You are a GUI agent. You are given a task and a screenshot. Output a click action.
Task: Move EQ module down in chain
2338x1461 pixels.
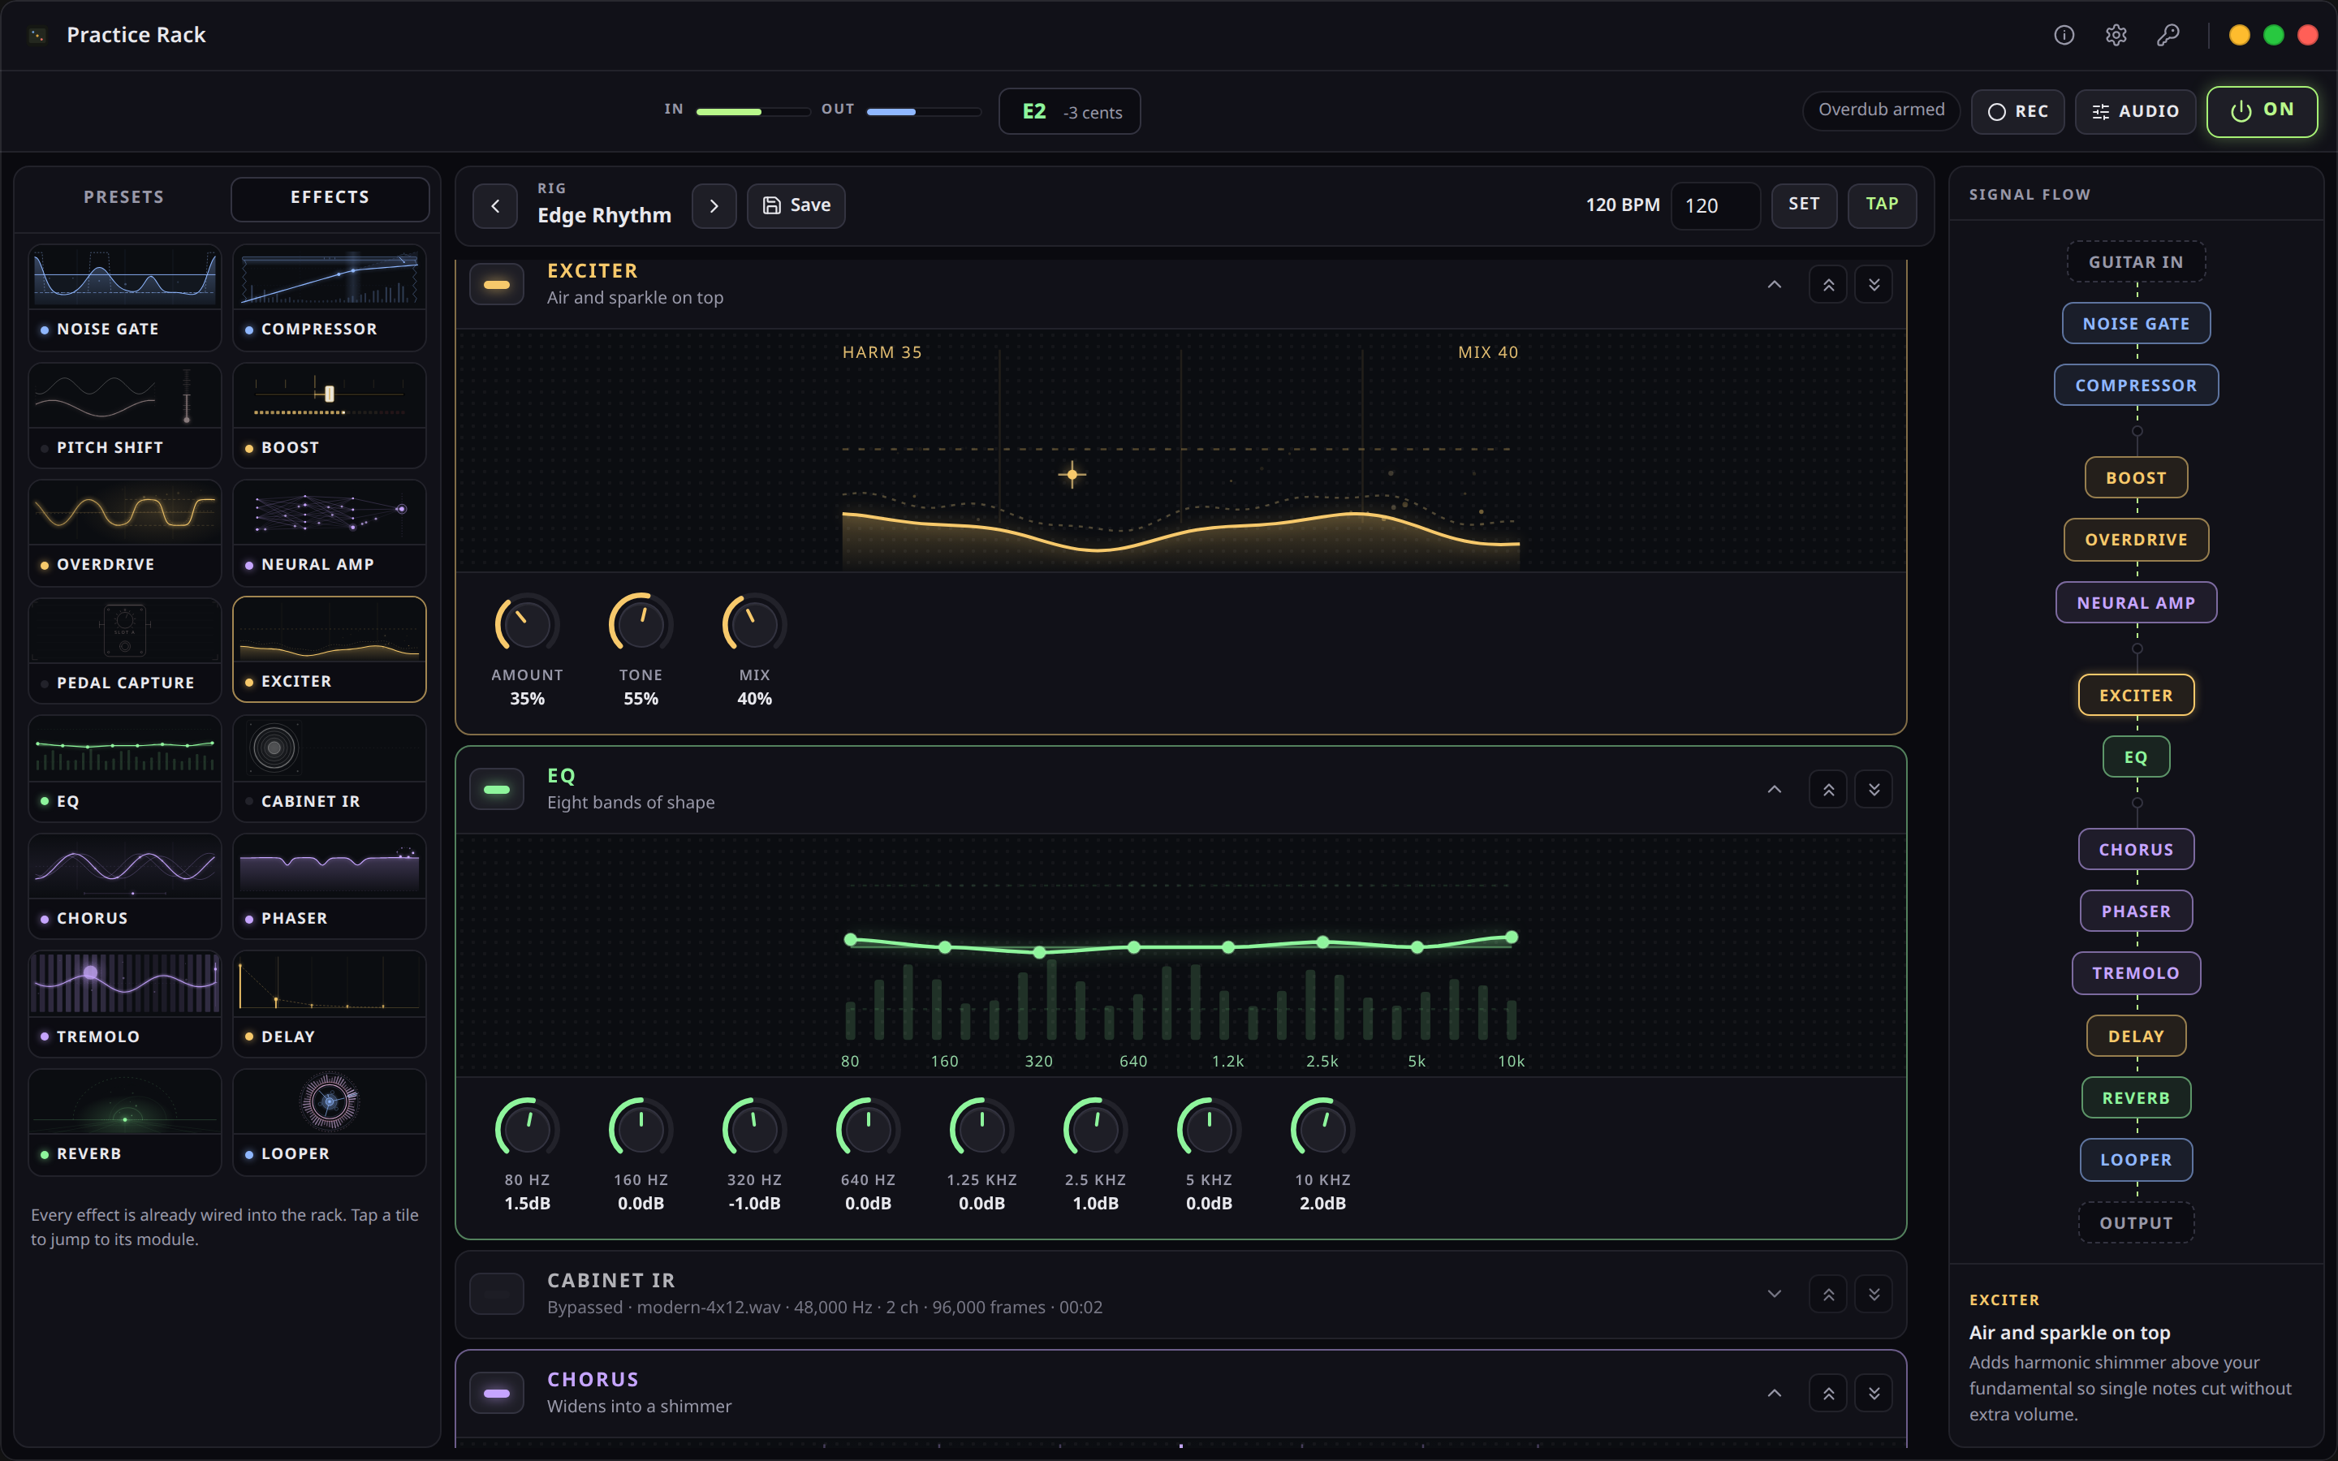click(1874, 790)
